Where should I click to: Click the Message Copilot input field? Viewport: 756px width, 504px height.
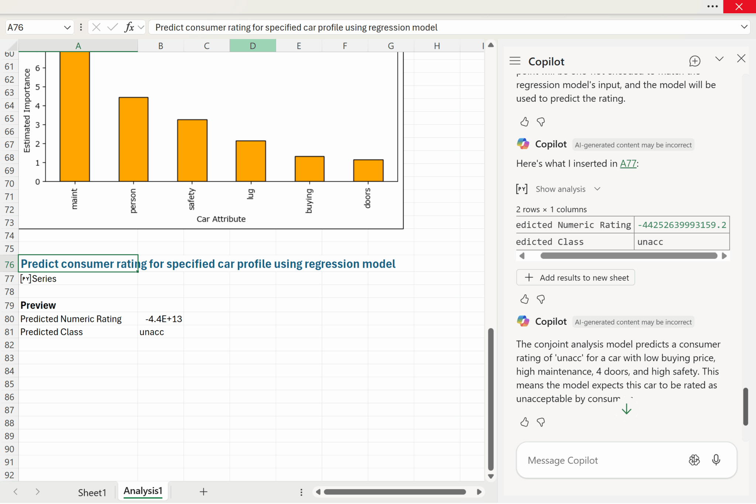pyautogui.click(x=602, y=460)
